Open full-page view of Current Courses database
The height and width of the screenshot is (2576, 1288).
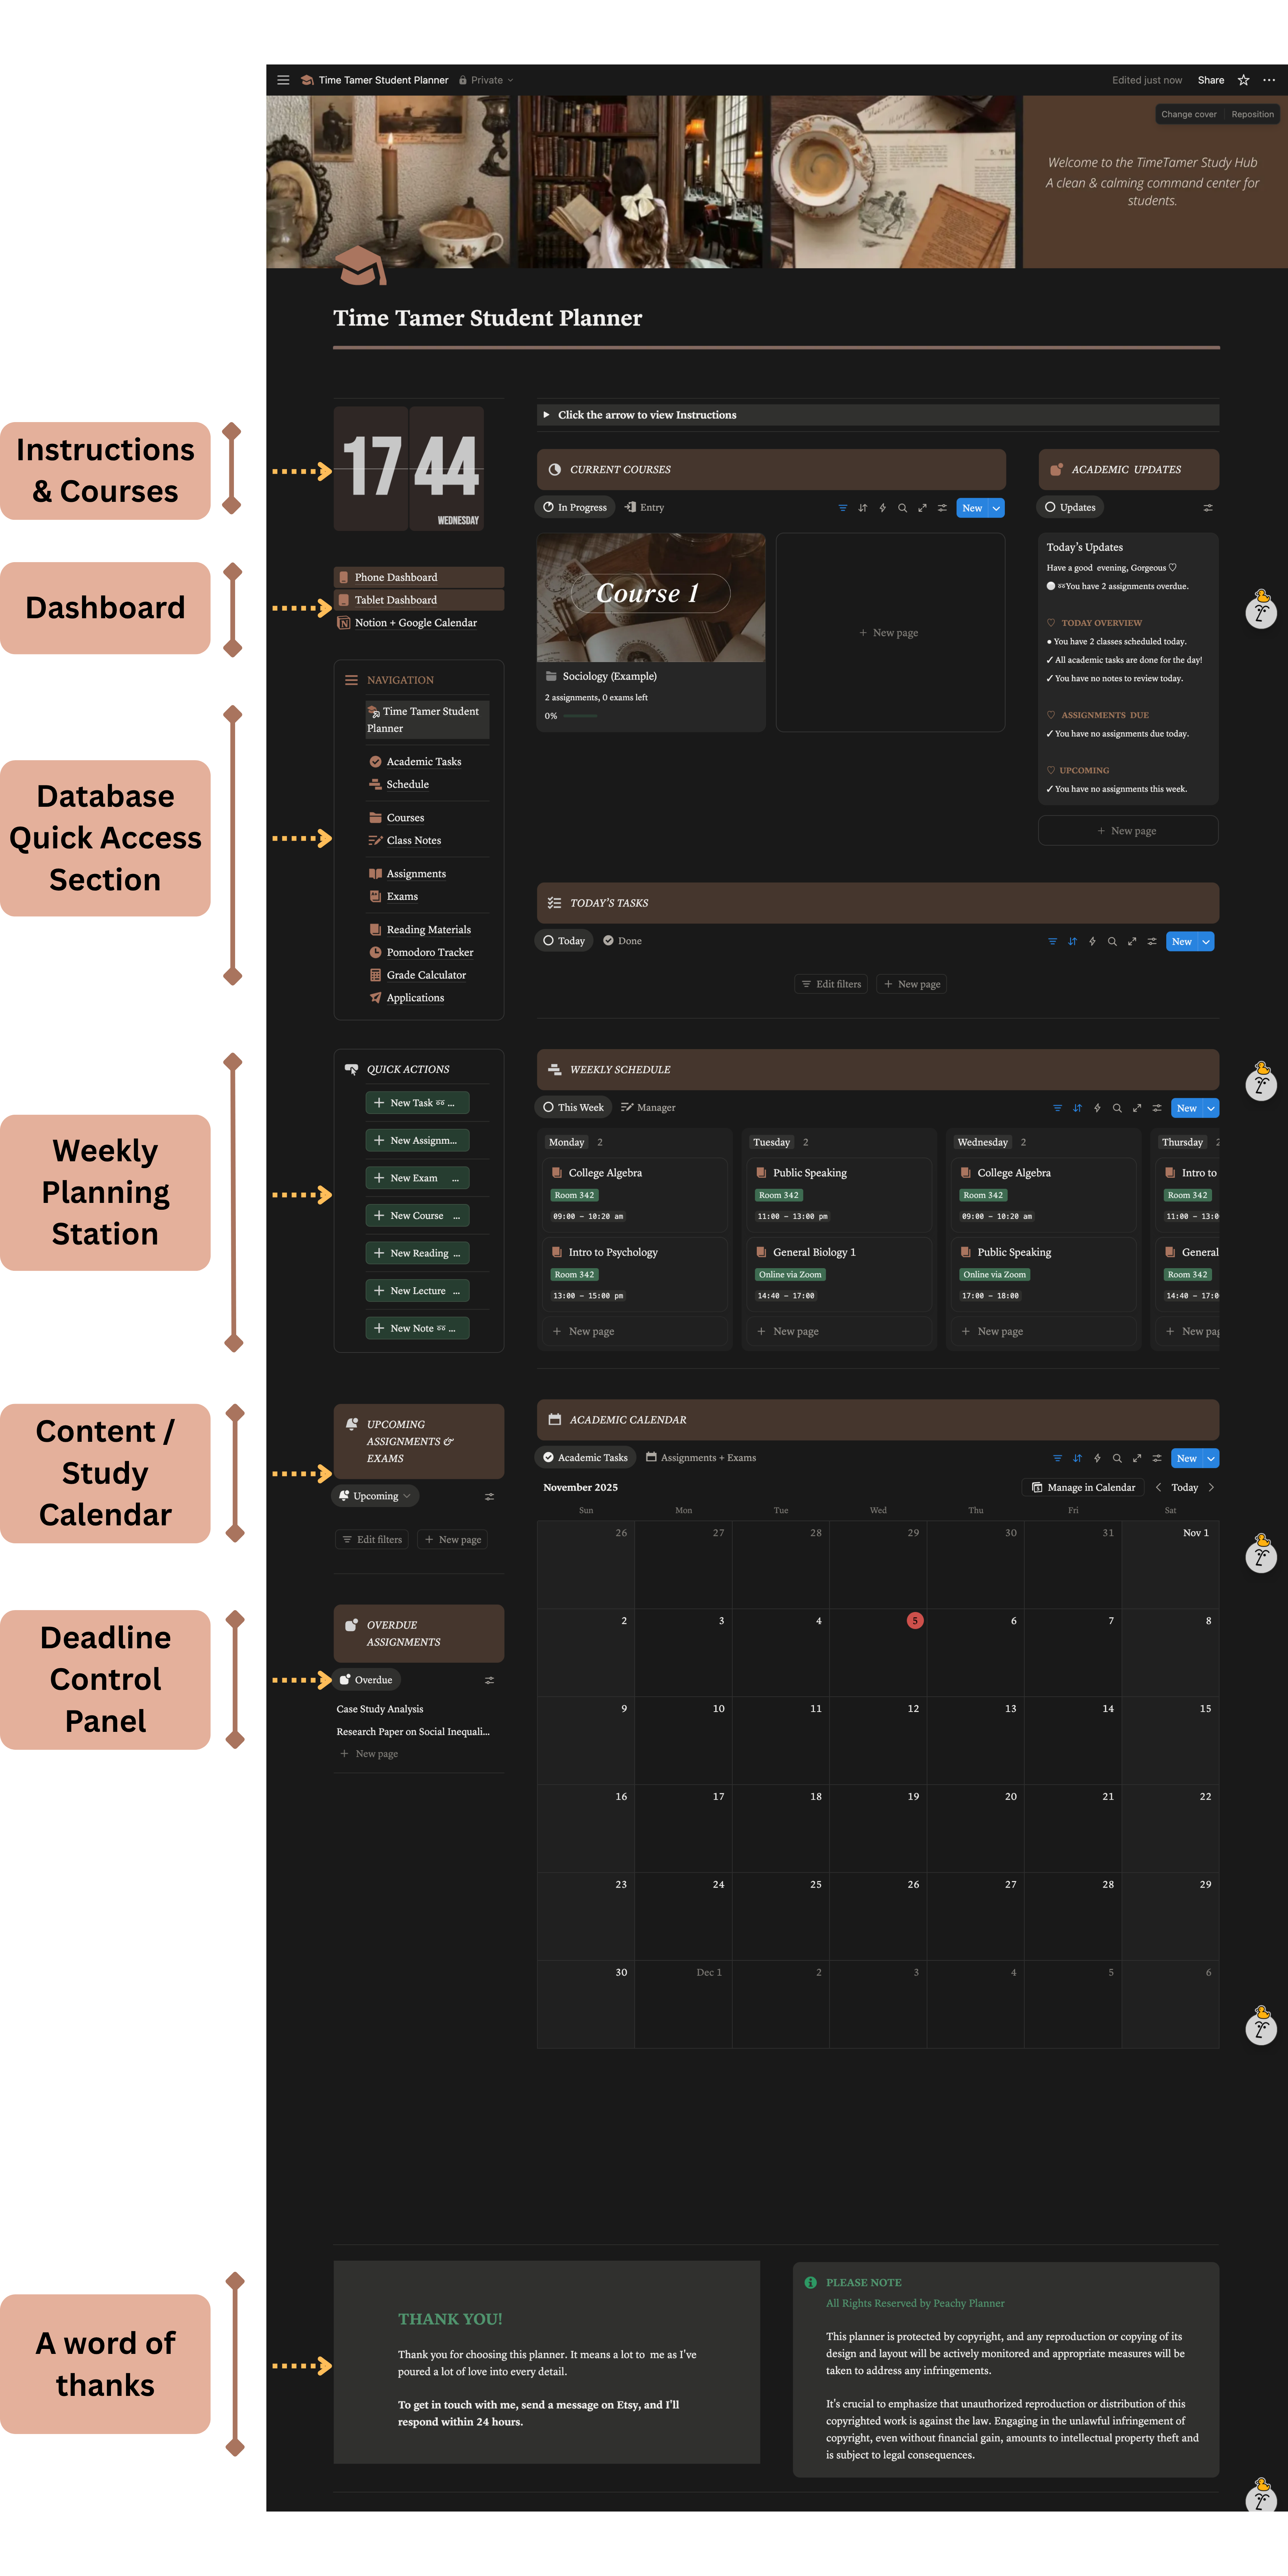coord(922,508)
